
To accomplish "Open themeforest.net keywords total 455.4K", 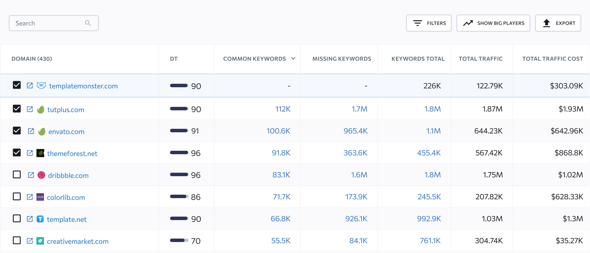I will 429,153.
